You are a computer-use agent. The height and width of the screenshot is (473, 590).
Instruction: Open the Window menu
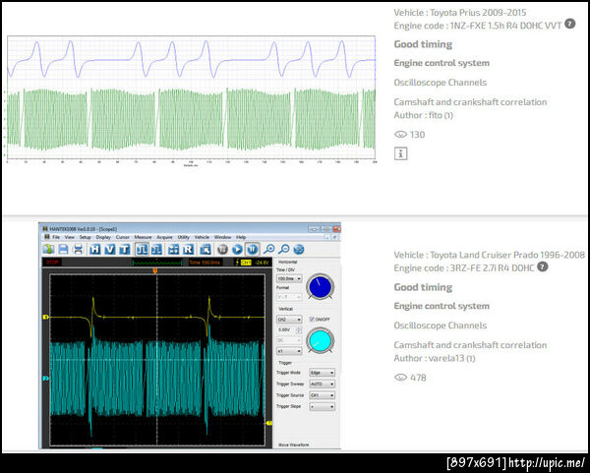click(222, 237)
